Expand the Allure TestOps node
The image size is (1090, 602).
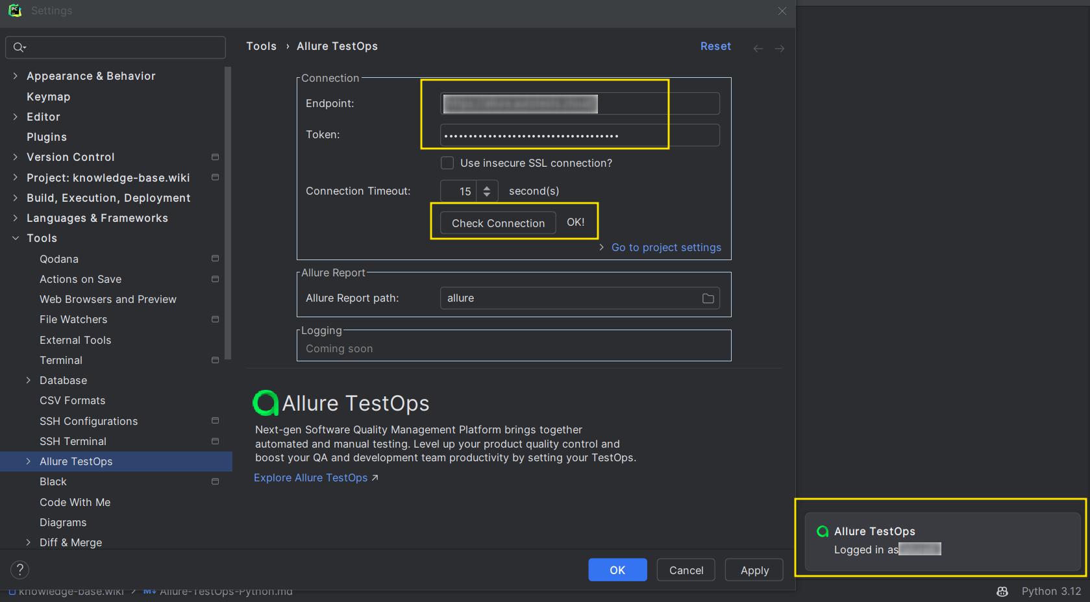pos(28,461)
